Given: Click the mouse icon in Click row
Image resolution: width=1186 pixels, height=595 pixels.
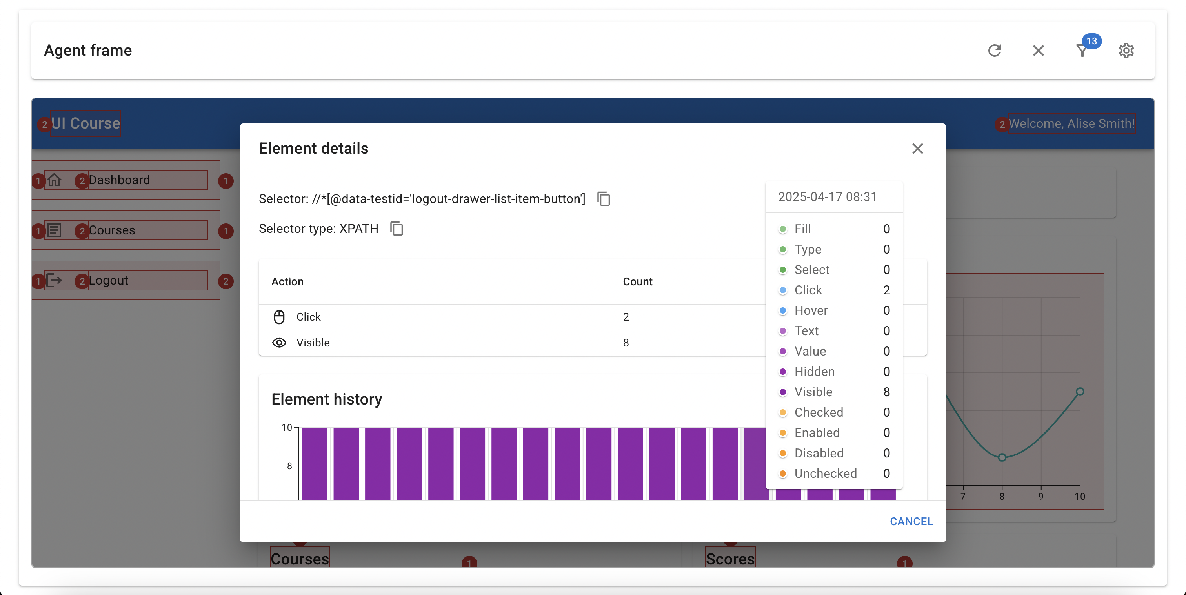Looking at the screenshot, I should (279, 317).
